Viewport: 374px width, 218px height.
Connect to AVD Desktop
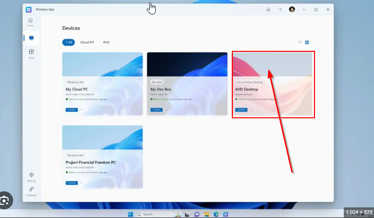tap(241, 110)
